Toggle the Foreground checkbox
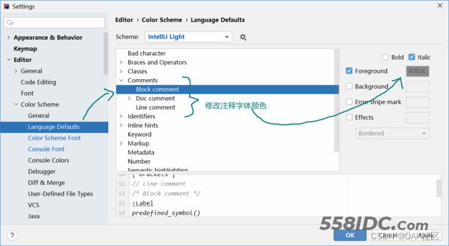 tap(349, 71)
